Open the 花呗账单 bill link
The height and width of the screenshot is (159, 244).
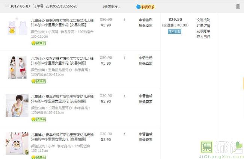(x=203, y=31)
